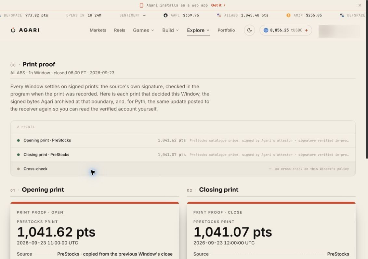This screenshot has width=368, height=259.
Task: Click the SENTIMENT ticker entry
Action: pos(132,15)
